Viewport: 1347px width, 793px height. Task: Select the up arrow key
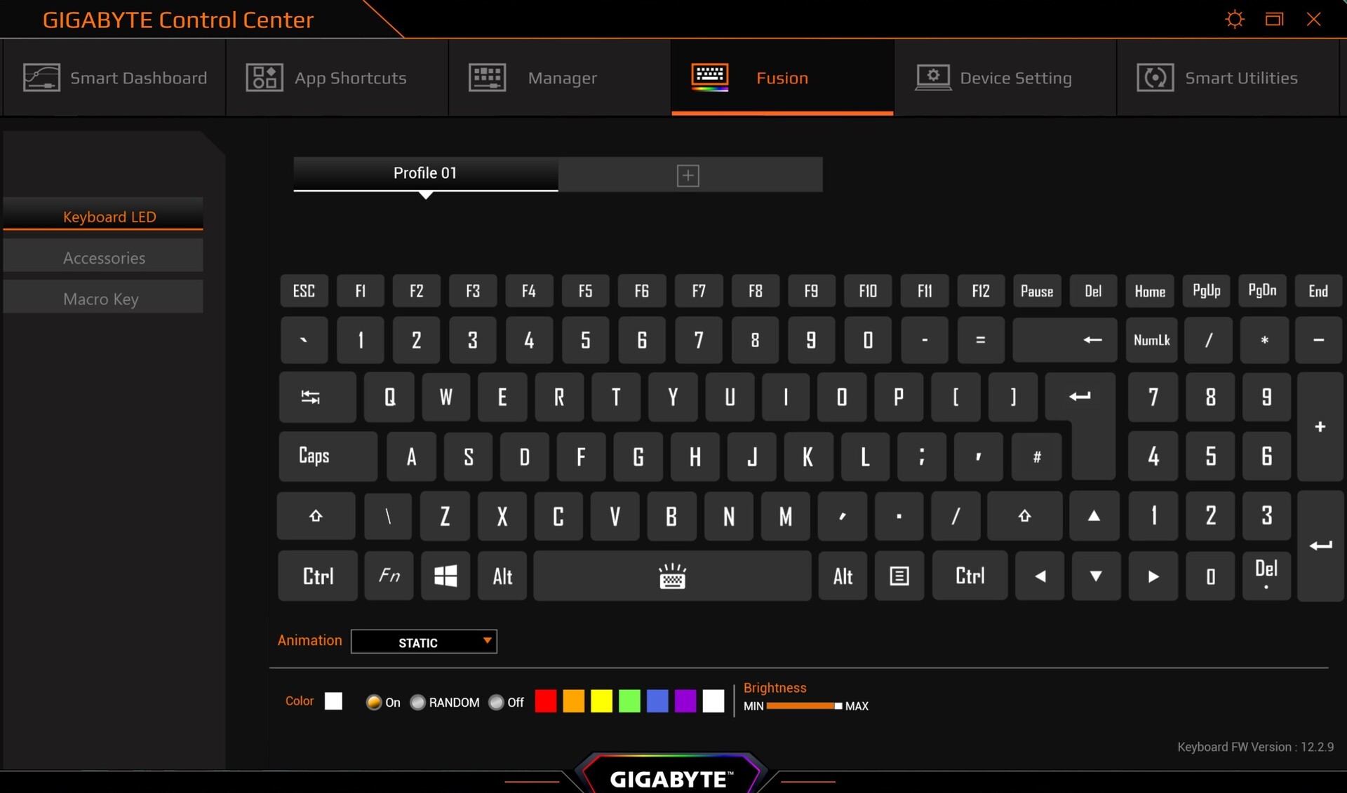1094,516
